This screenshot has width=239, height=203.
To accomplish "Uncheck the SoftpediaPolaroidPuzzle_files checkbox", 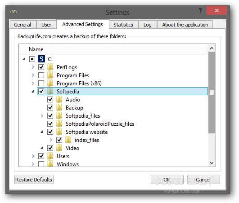I will [x=50, y=124].
